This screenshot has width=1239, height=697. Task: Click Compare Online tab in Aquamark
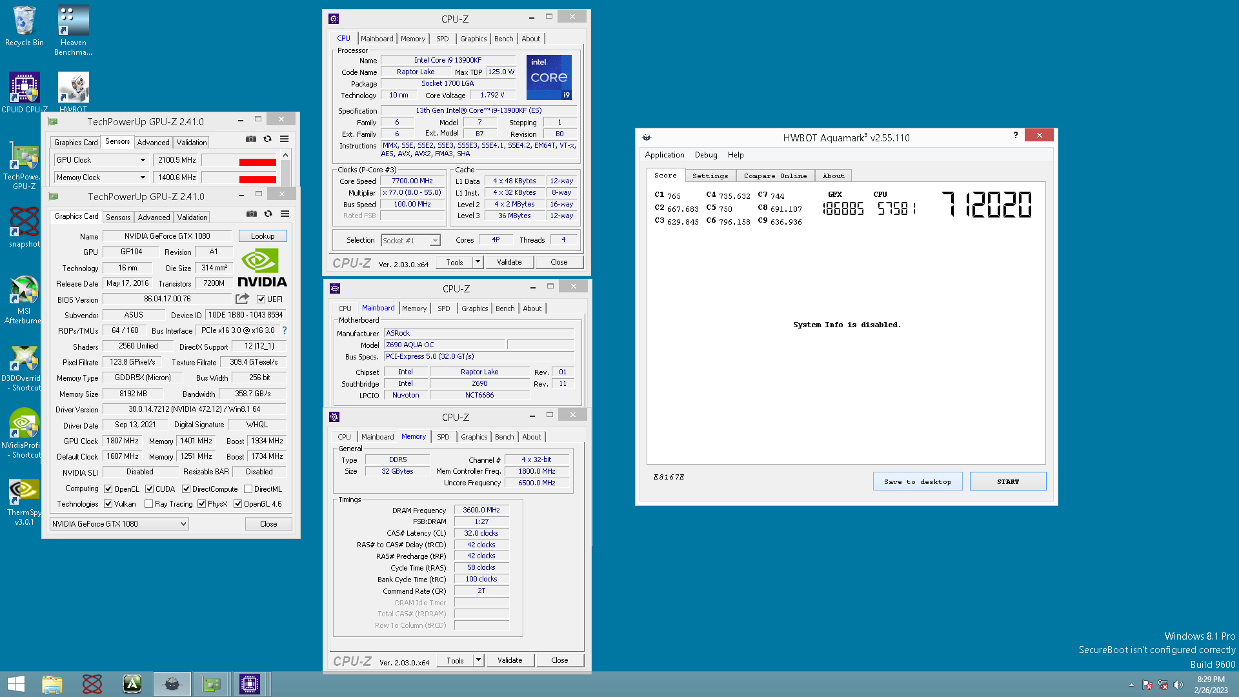[x=775, y=176]
